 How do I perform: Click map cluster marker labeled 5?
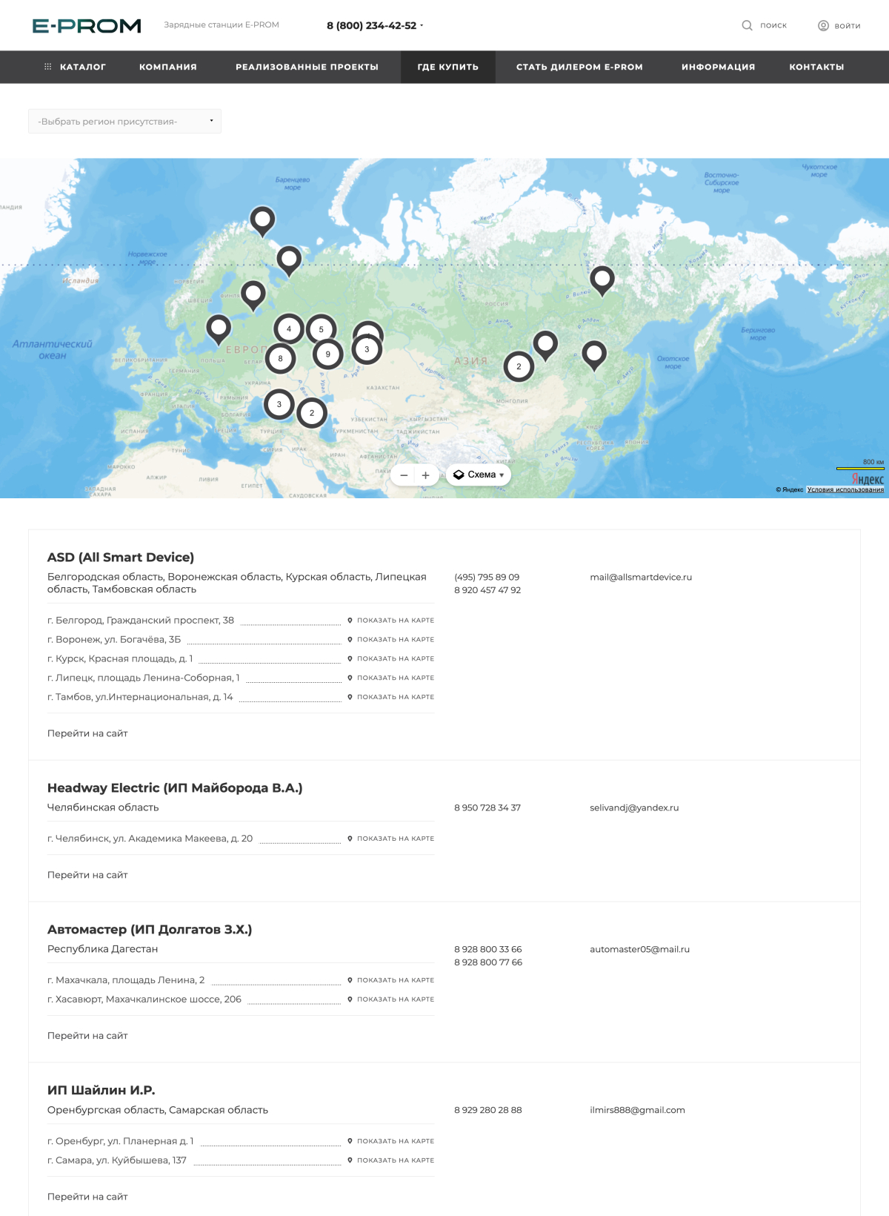(x=321, y=329)
